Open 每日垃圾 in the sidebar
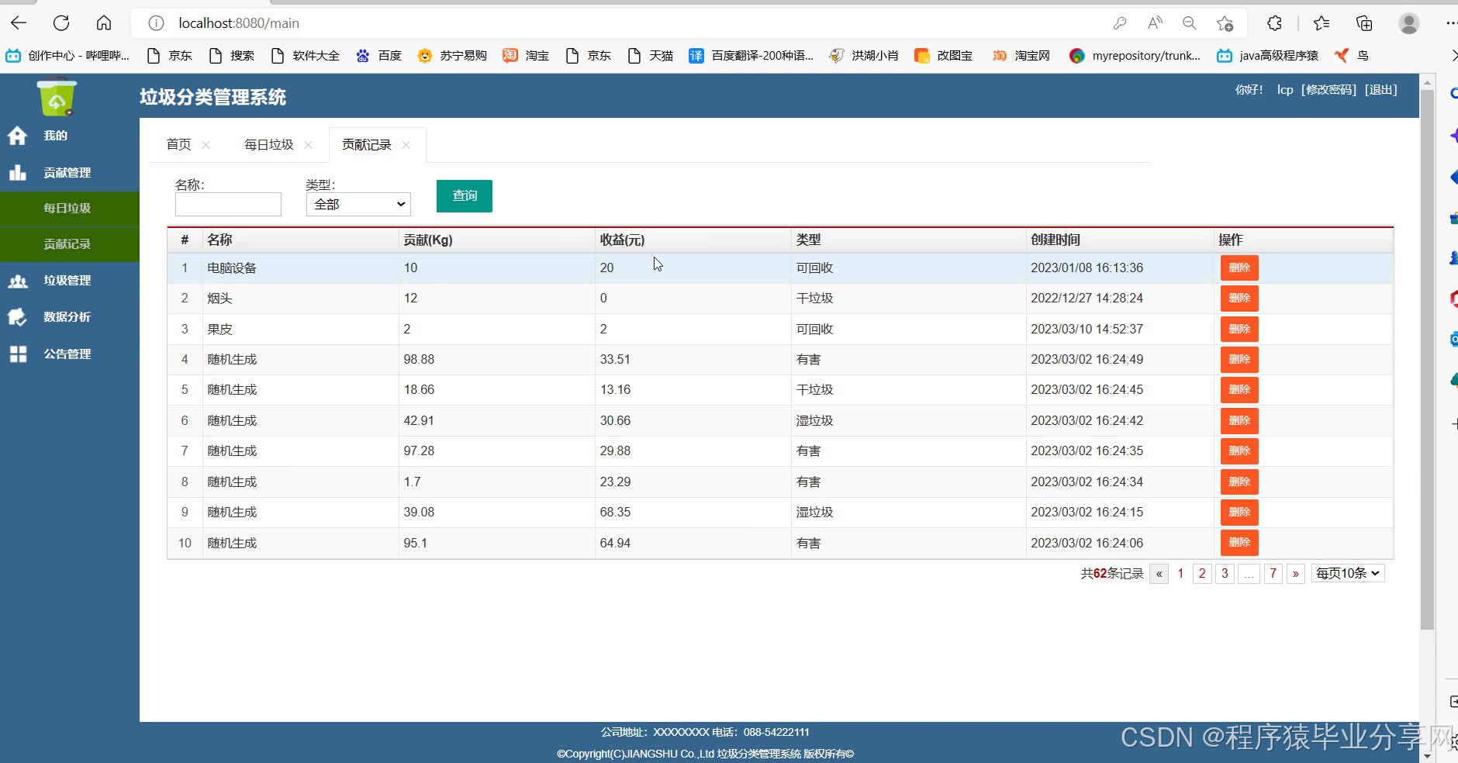This screenshot has height=763, width=1458. tap(70, 209)
